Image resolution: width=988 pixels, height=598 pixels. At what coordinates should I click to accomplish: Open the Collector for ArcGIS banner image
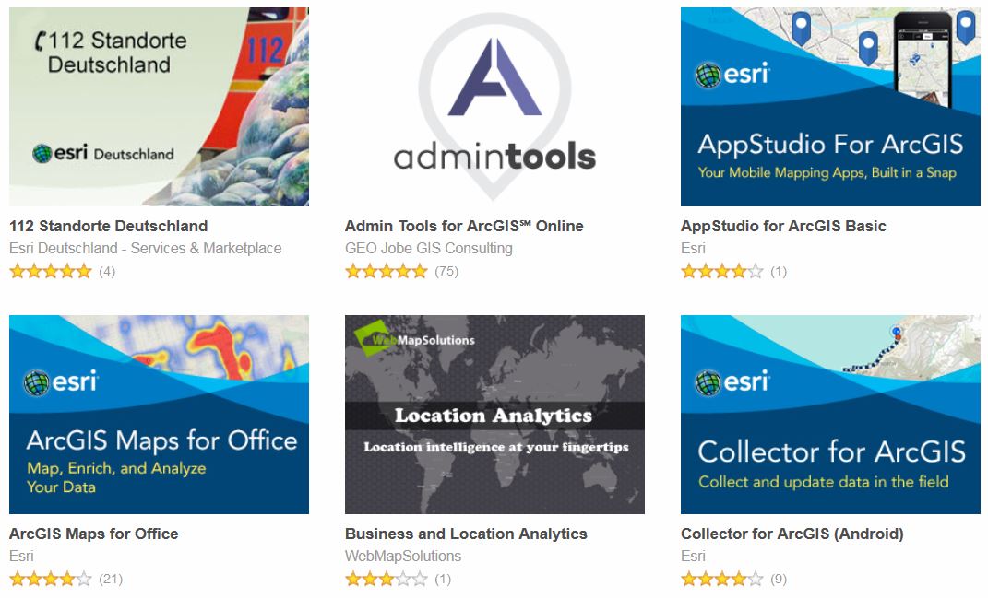830,415
